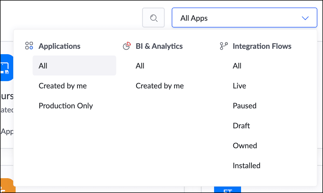
Task: Choose Created by me under Applications
Action: click(63, 86)
